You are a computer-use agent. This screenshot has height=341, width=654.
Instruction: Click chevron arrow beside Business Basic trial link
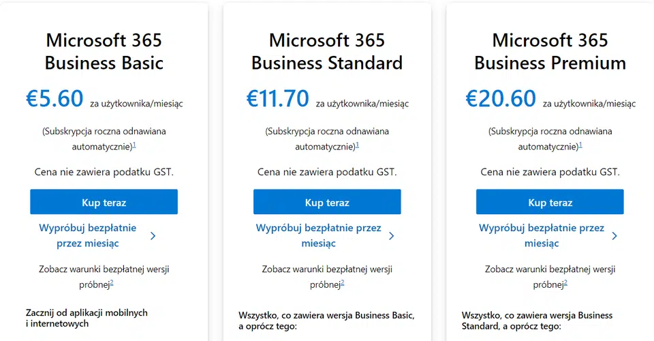pyautogui.click(x=153, y=236)
